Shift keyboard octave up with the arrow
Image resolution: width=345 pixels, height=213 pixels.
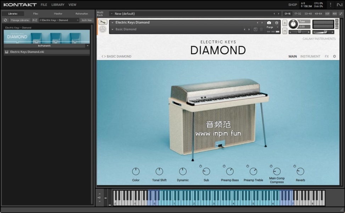[x=99, y=194]
